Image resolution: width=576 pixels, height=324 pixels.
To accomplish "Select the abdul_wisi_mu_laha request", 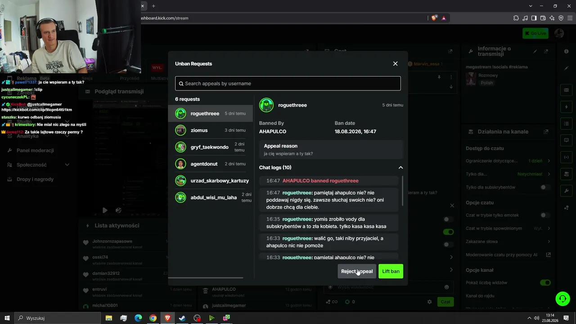I will pos(211,198).
